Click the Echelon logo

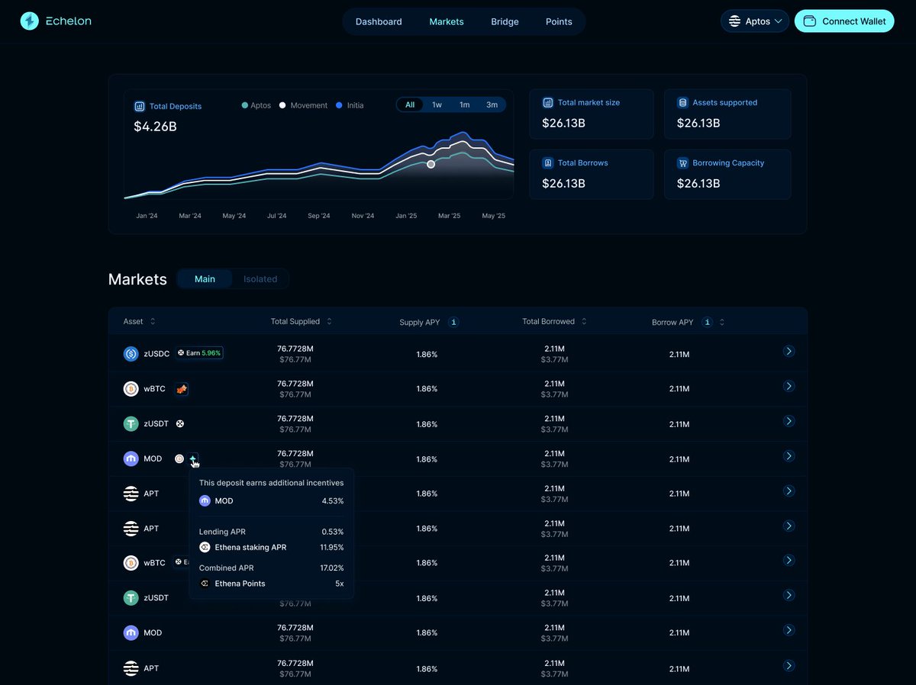point(56,21)
